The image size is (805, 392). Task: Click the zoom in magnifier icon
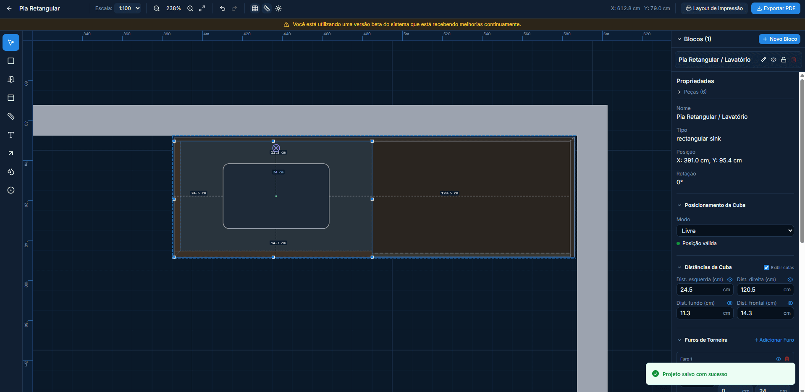pyautogui.click(x=190, y=8)
